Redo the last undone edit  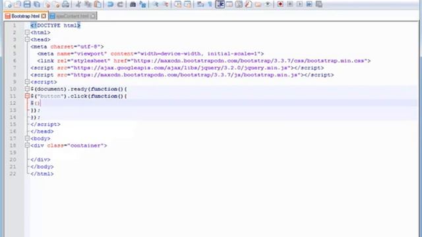(120, 4)
